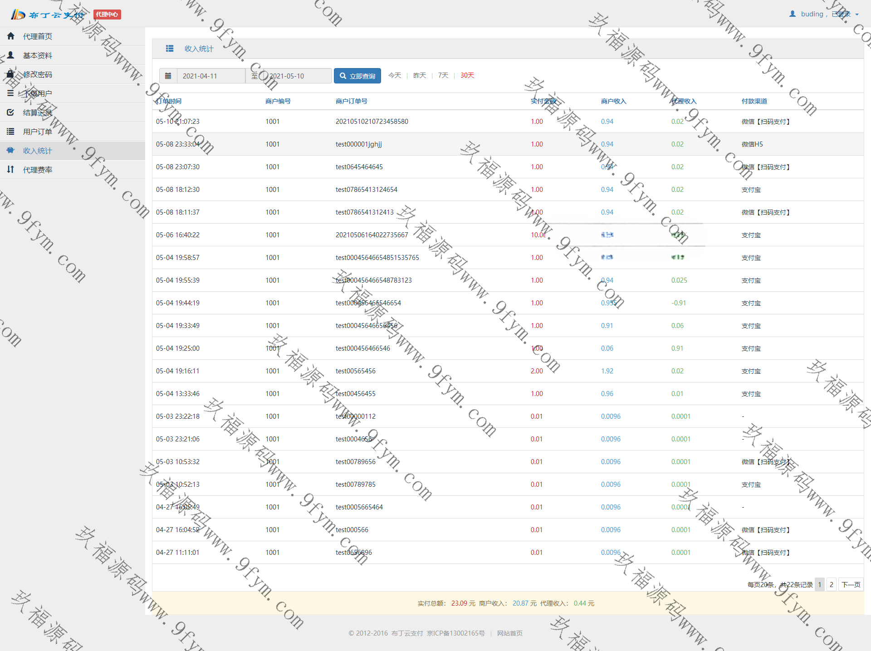
Task: Click the list icon beside 下级用户
Action: click(x=11, y=93)
